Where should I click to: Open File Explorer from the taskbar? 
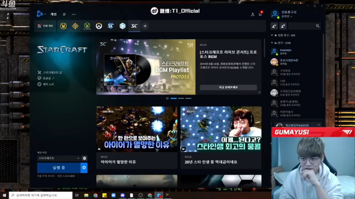[x=86, y=195]
